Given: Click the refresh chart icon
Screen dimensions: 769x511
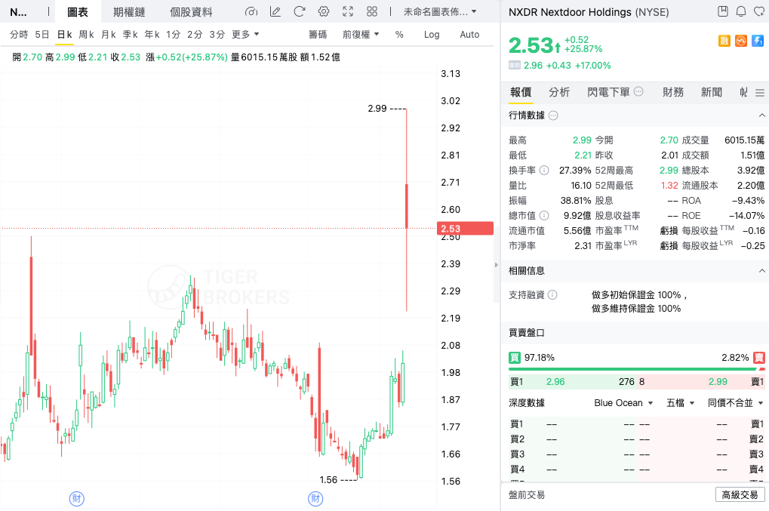Looking at the screenshot, I should pyautogui.click(x=300, y=12).
